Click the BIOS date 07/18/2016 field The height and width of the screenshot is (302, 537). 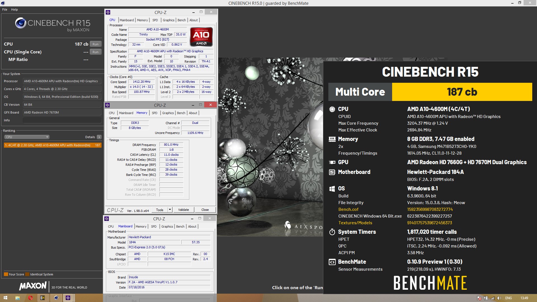click(169, 287)
